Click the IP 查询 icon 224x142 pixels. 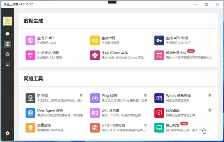point(30,98)
